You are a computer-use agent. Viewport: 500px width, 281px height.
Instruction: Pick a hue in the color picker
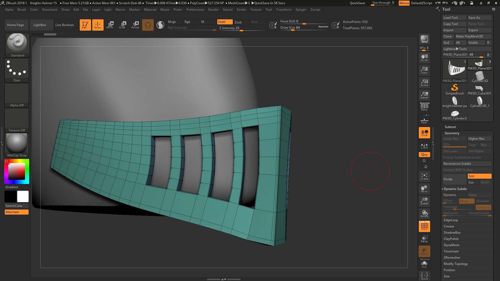pos(17,171)
